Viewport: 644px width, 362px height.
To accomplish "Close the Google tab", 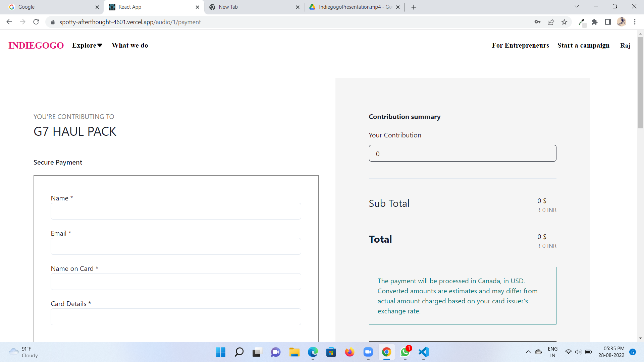I will point(97,7).
